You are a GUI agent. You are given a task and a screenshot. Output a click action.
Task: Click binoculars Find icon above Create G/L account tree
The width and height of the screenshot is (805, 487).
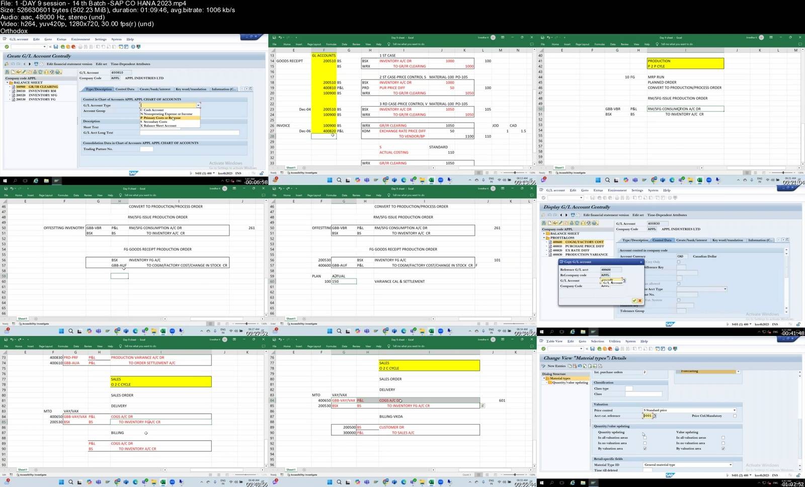click(x=7, y=72)
